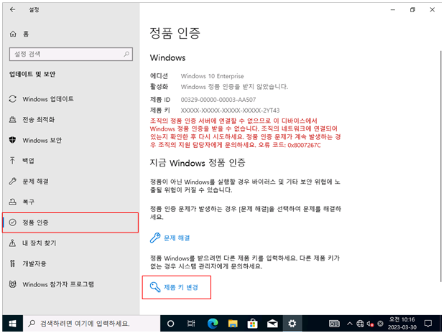
Task: Click the key icon beside 제품 키 변경
Action: coord(155,287)
